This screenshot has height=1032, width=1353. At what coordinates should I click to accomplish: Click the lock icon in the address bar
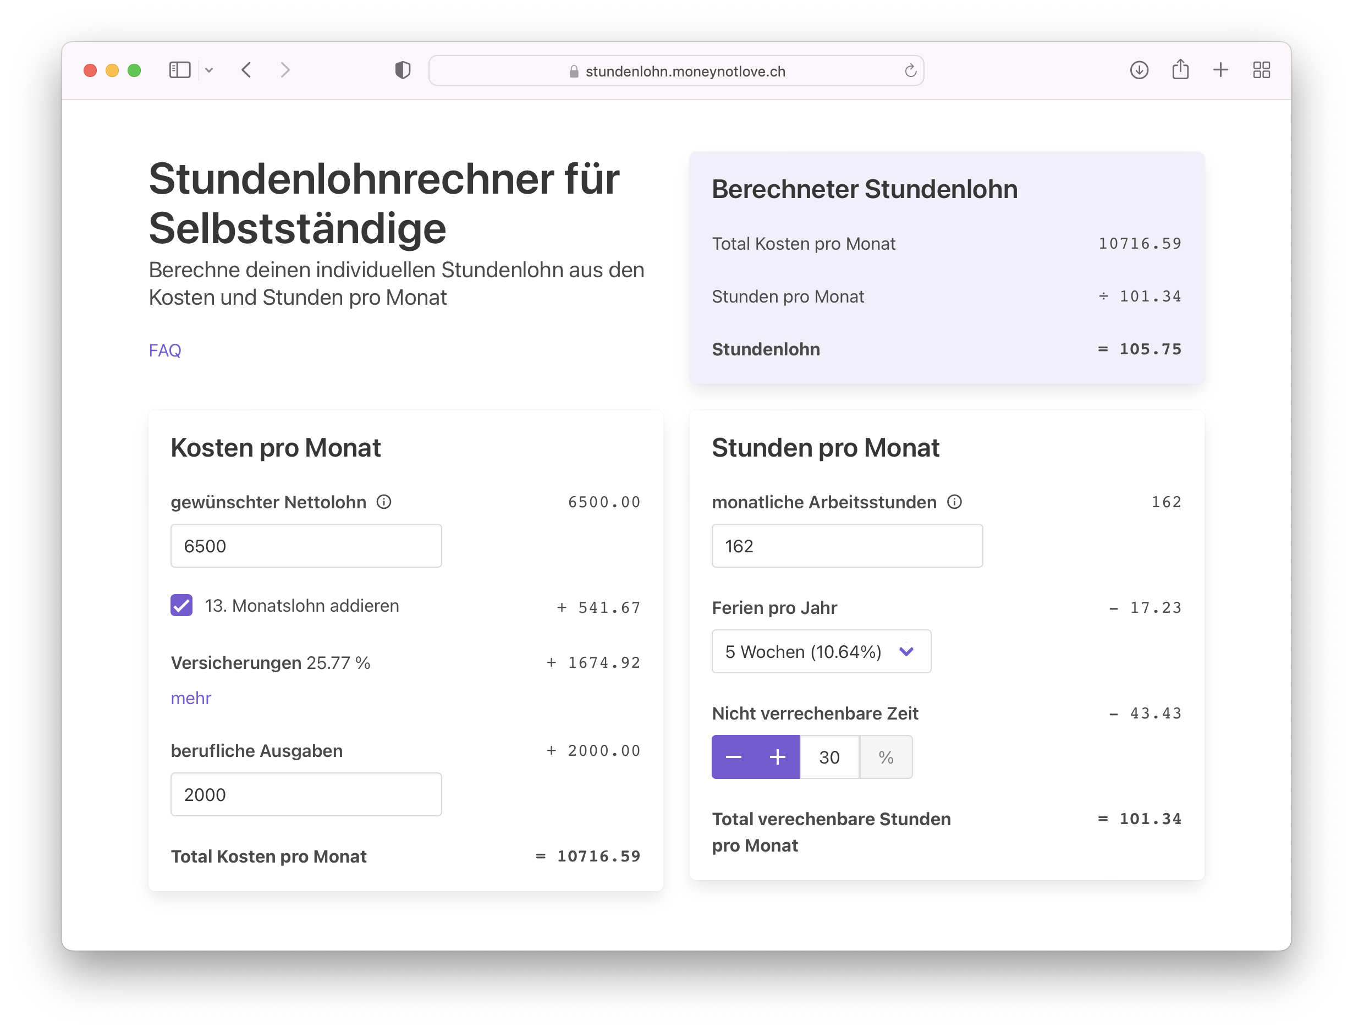574,72
